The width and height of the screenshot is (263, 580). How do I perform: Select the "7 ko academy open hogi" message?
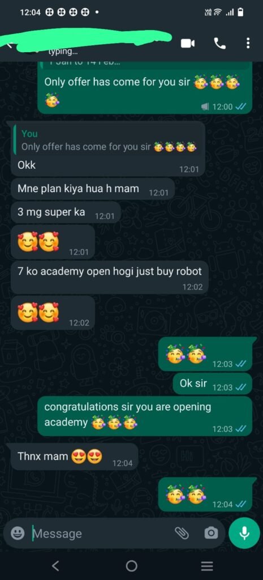point(107,278)
